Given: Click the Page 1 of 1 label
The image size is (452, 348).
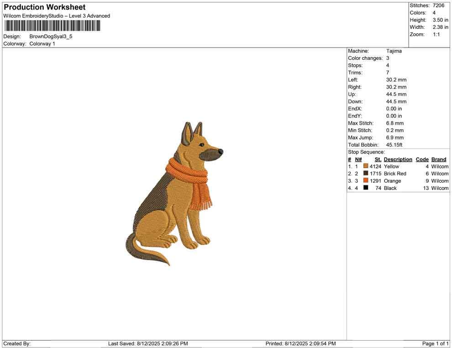Looking at the screenshot, I should (x=435, y=343).
